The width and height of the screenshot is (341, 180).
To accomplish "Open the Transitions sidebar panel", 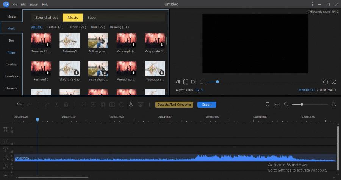I will [x=11, y=76].
